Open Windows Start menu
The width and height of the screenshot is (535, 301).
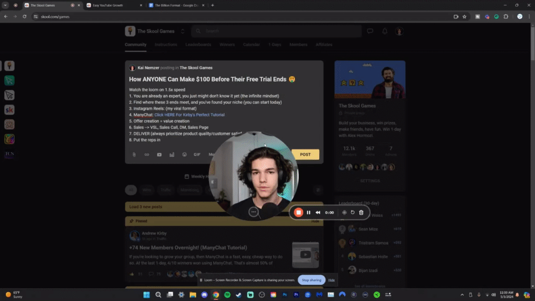click(x=146, y=295)
